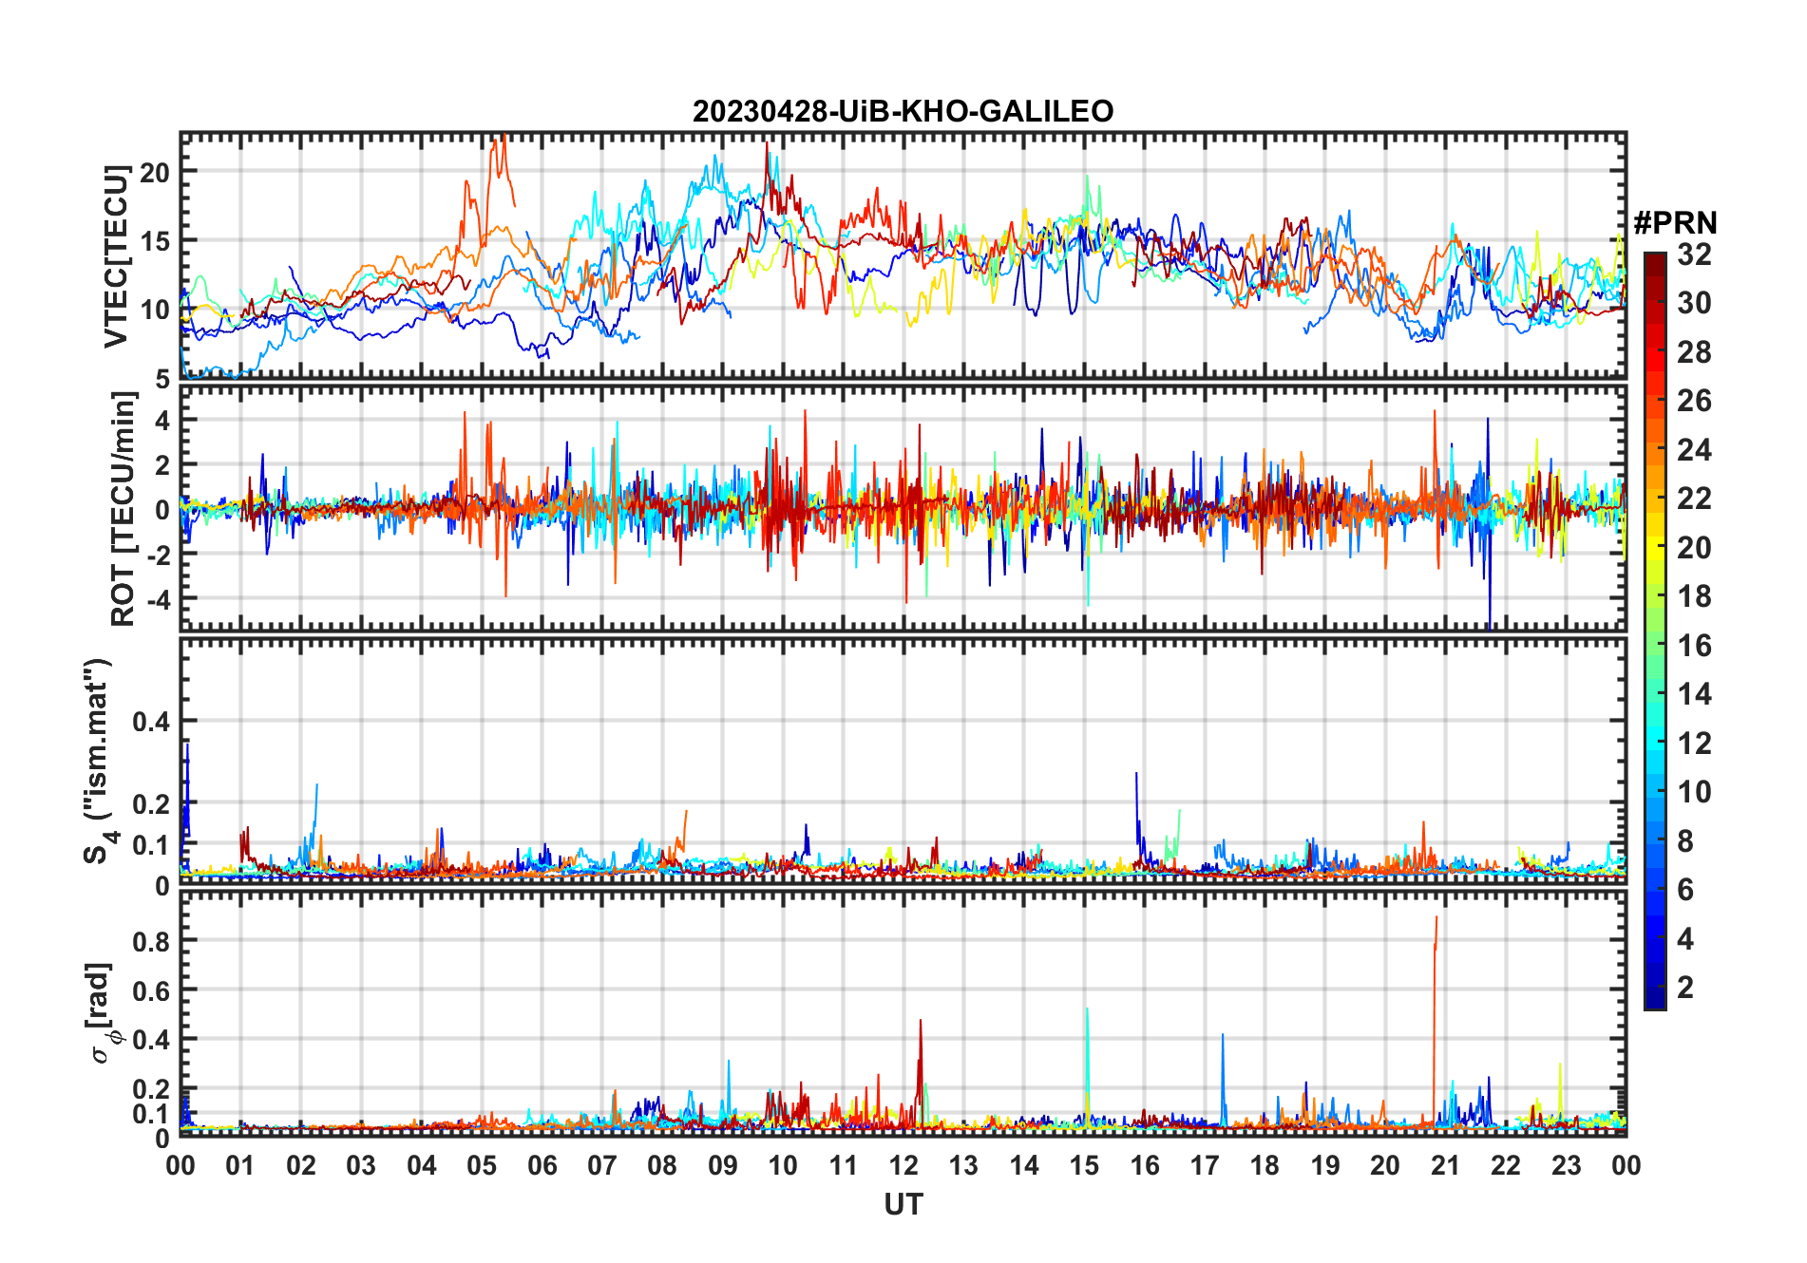Click the ROT [TECU/min] y-axis label
Viewport: 1807px width, 1263px height.
point(124,508)
